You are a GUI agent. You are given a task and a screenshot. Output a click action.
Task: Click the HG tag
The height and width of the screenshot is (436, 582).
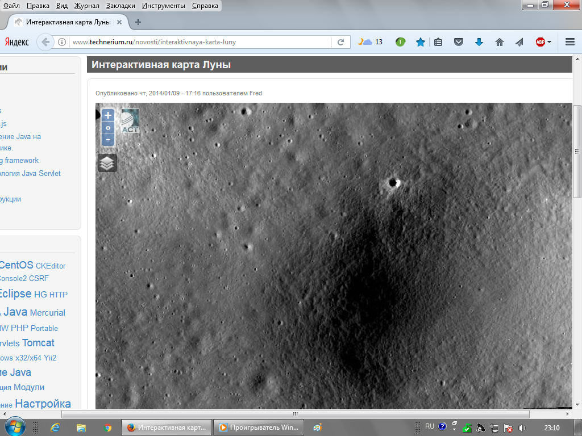tap(40, 295)
